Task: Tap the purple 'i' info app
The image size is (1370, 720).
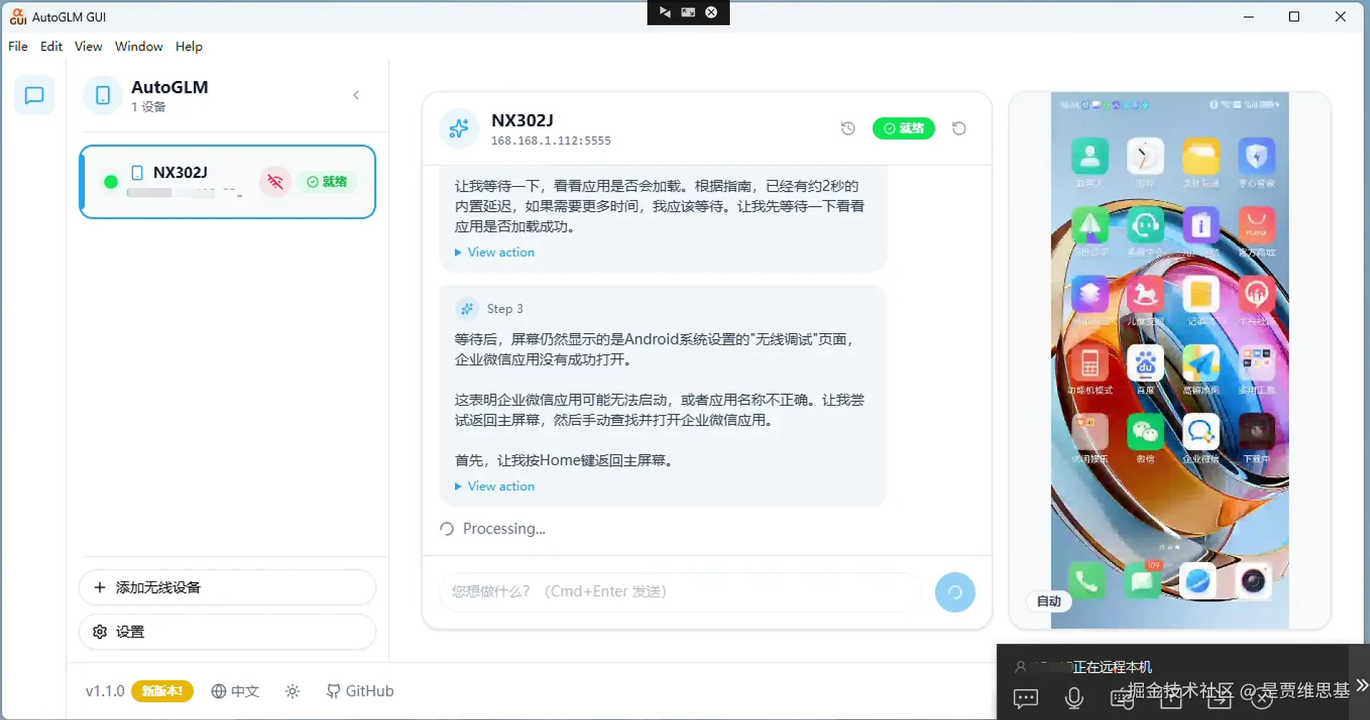Action: 1201,225
